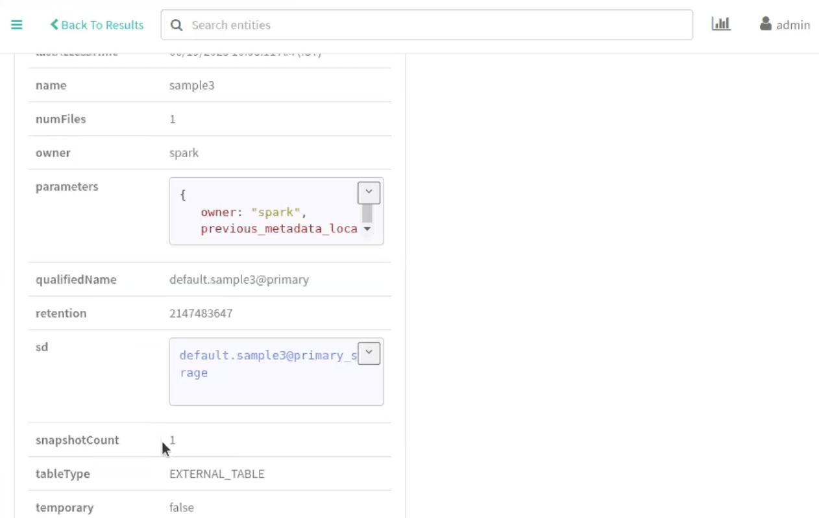Click the qualifiedName value default.sample3@primary
This screenshot has height=518, width=819.
(239, 280)
